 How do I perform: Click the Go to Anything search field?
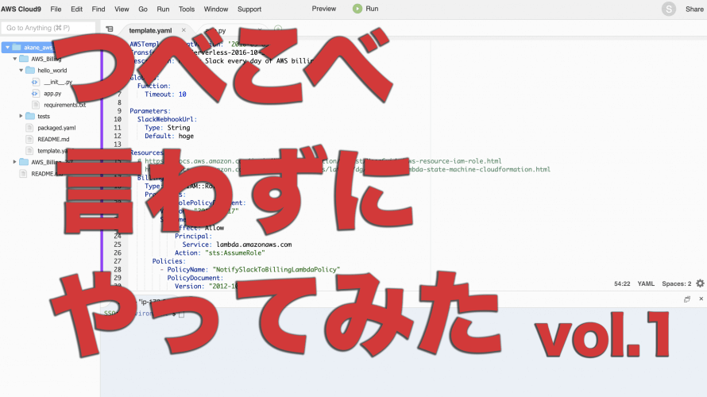(x=48, y=28)
